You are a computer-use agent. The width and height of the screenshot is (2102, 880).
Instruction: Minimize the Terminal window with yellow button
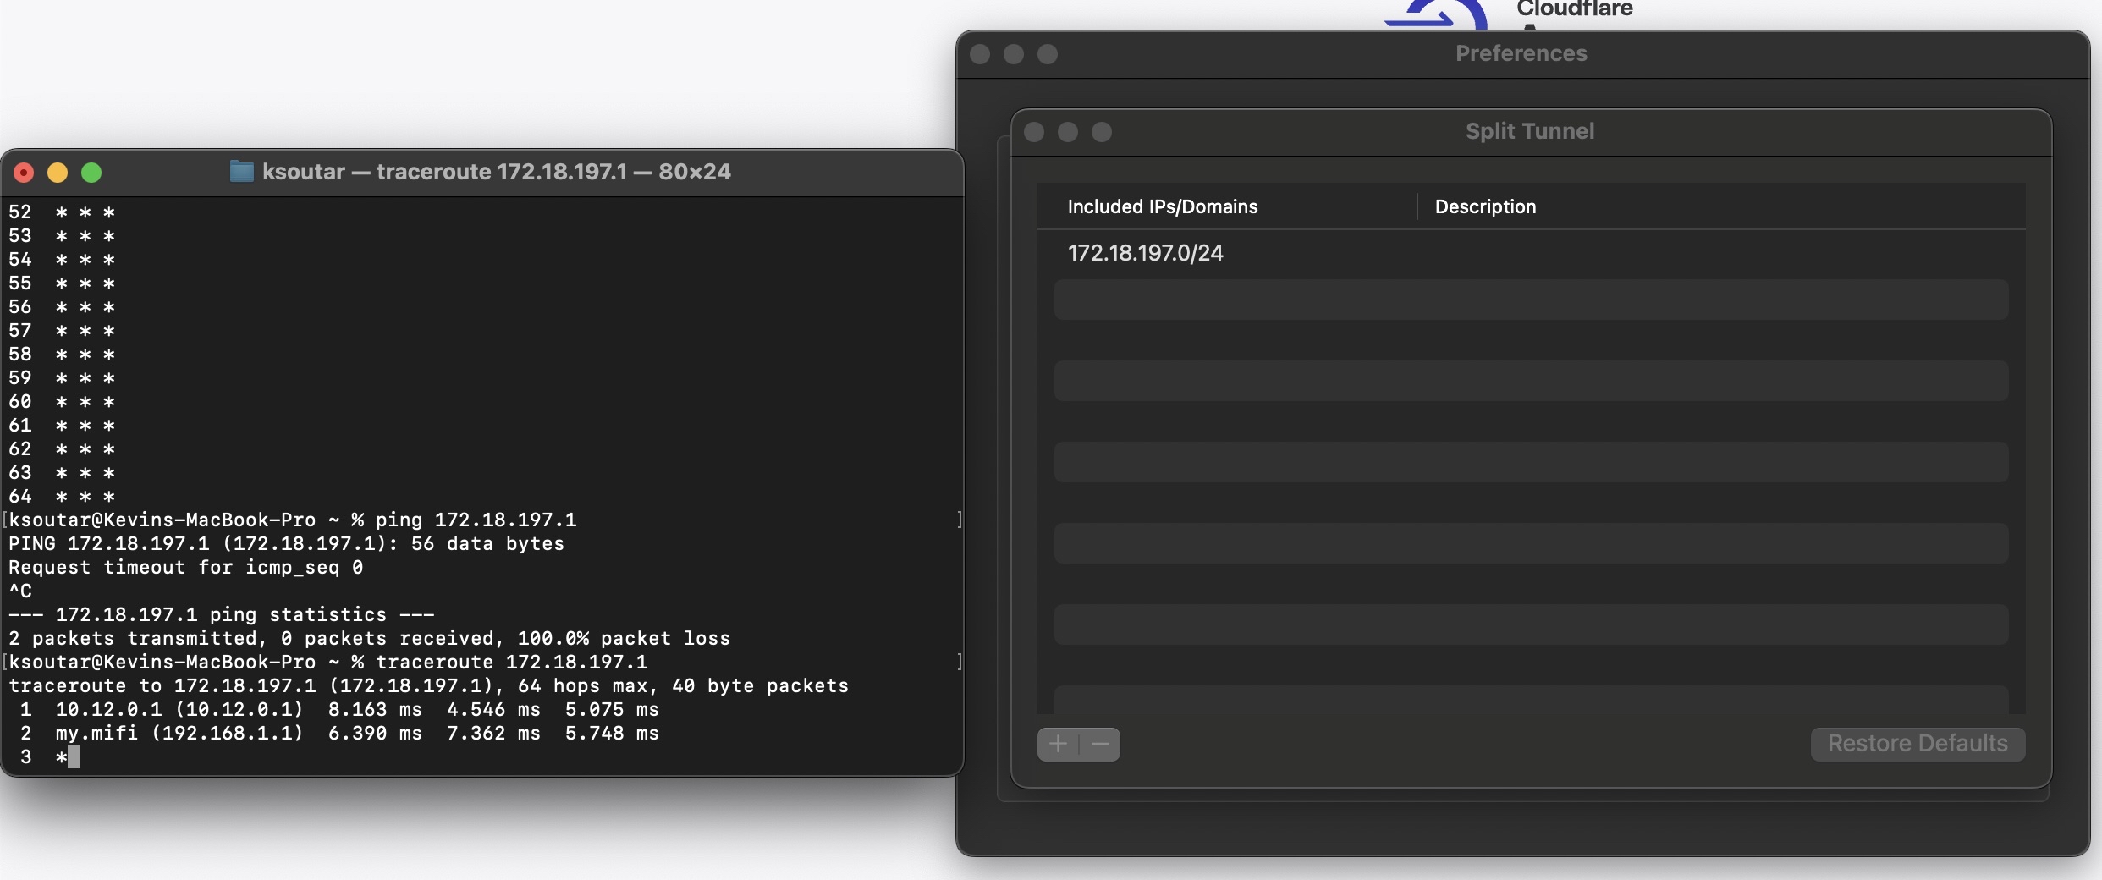(x=58, y=173)
